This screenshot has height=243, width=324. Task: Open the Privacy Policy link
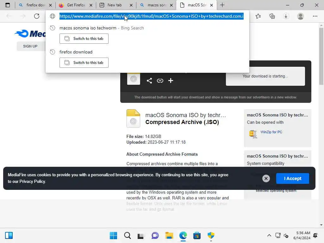click(x=32, y=181)
